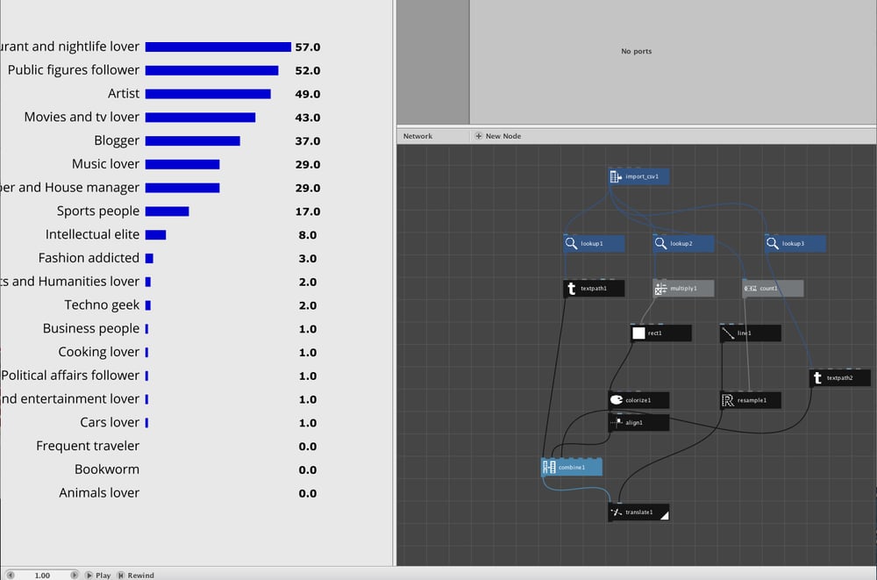Click the 'Animals lover' label

tap(100, 493)
